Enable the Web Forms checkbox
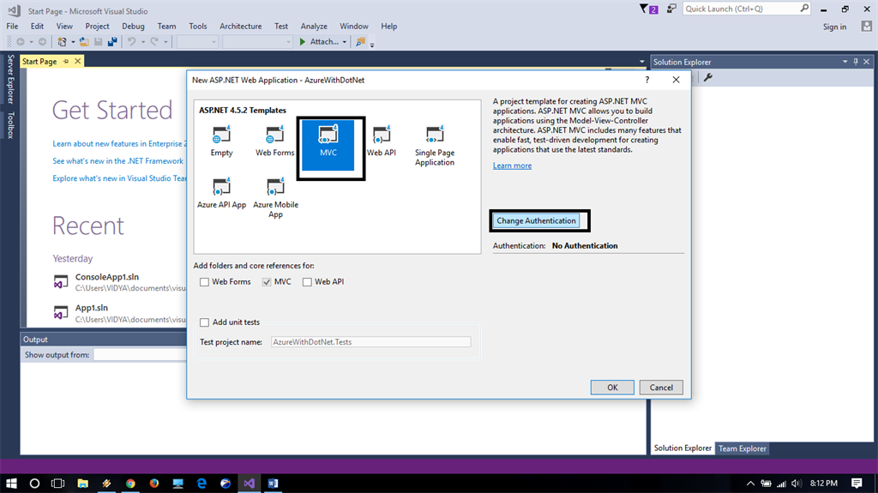The width and height of the screenshot is (878, 493). pyautogui.click(x=204, y=282)
